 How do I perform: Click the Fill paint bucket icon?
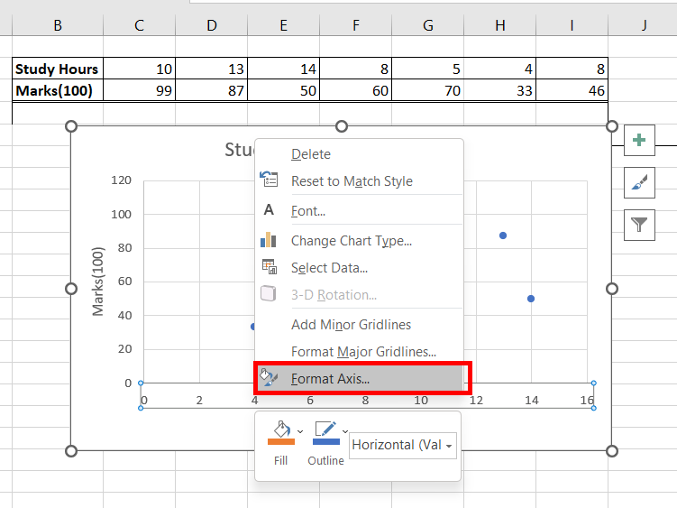[x=280, y=429]
